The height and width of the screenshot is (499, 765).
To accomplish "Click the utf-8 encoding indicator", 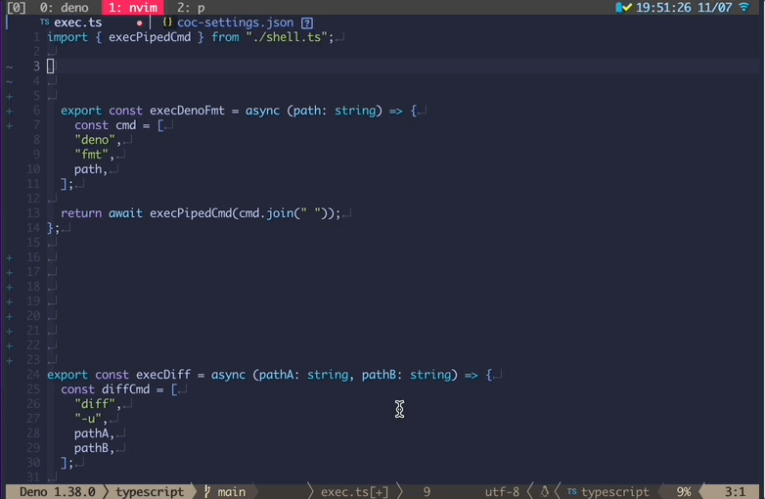I will click(502, 492).
